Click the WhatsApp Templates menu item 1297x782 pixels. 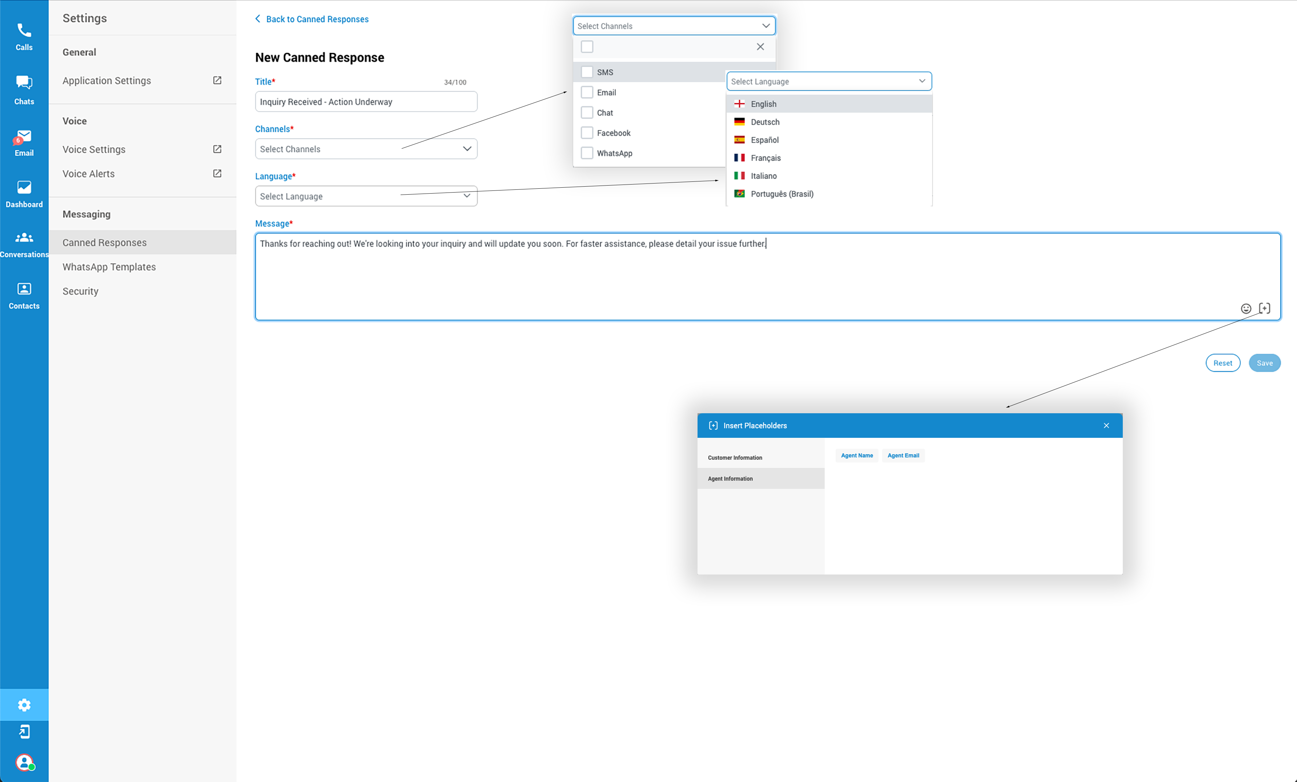click(x=109, y=267)
